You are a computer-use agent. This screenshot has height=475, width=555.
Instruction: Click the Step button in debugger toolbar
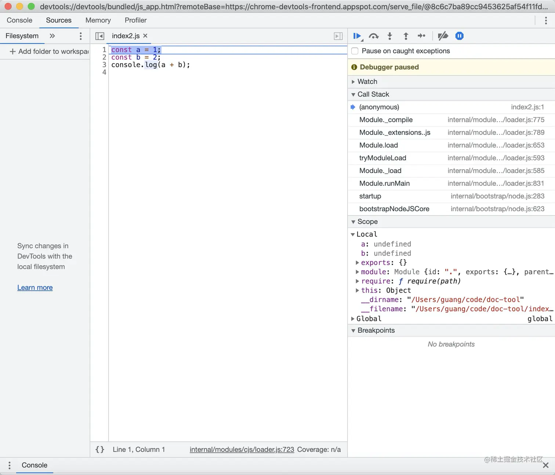pos(421,36)
